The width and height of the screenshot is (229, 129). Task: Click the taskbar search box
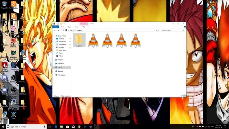point(26,126)
